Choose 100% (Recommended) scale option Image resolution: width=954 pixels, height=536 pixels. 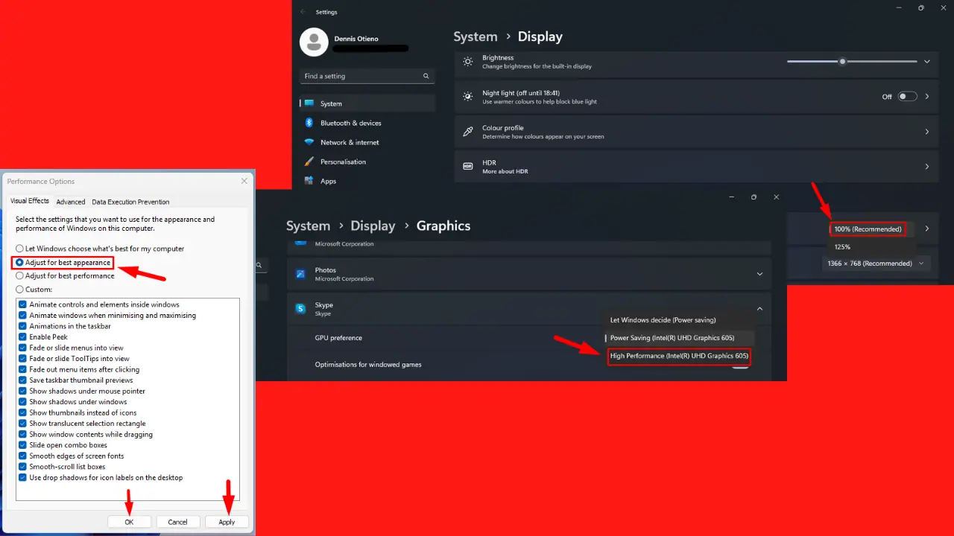[868, 229]
